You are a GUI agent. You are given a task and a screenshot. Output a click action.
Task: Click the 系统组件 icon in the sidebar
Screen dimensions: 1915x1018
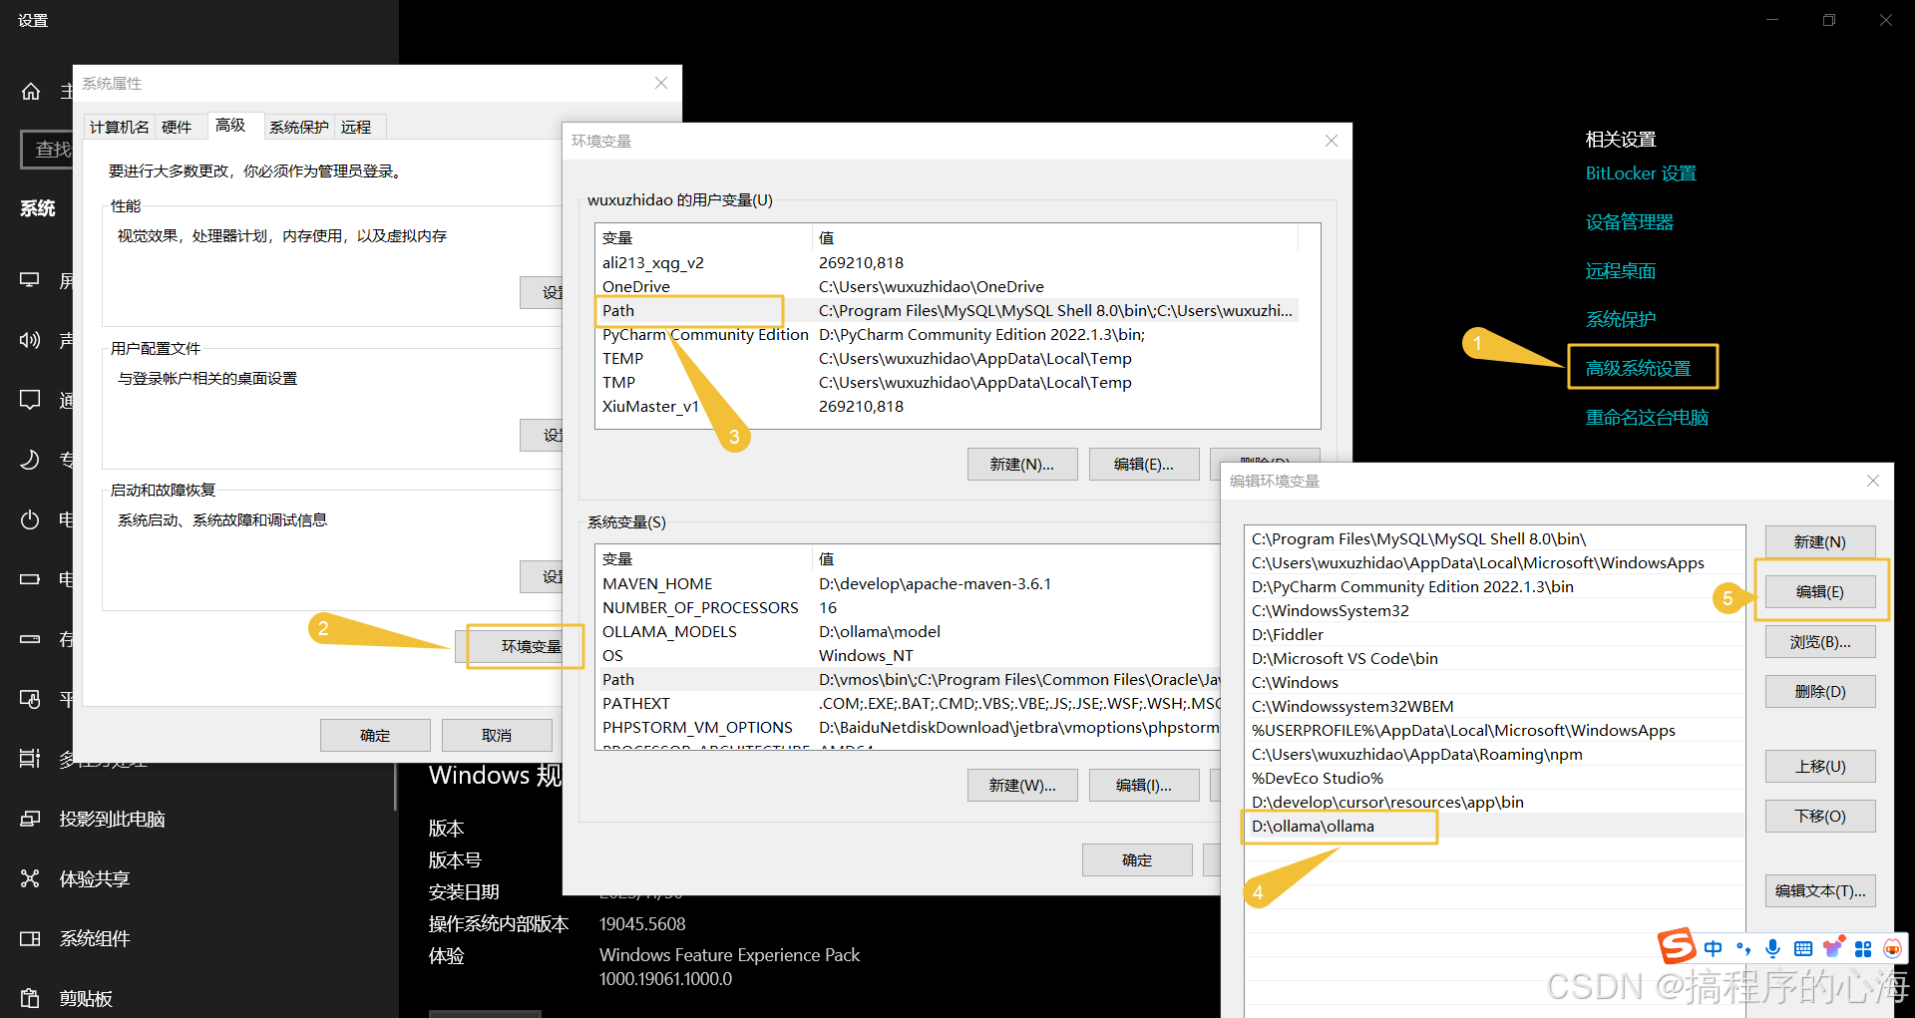(31, 938)
